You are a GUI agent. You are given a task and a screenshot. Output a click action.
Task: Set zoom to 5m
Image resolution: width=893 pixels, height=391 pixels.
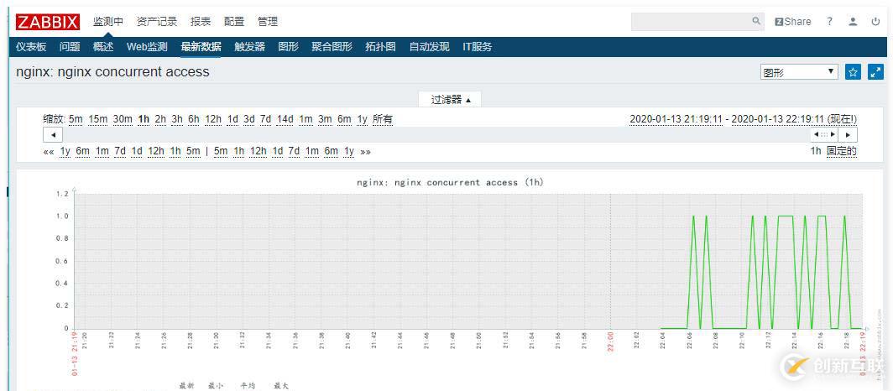pos(76,119)
